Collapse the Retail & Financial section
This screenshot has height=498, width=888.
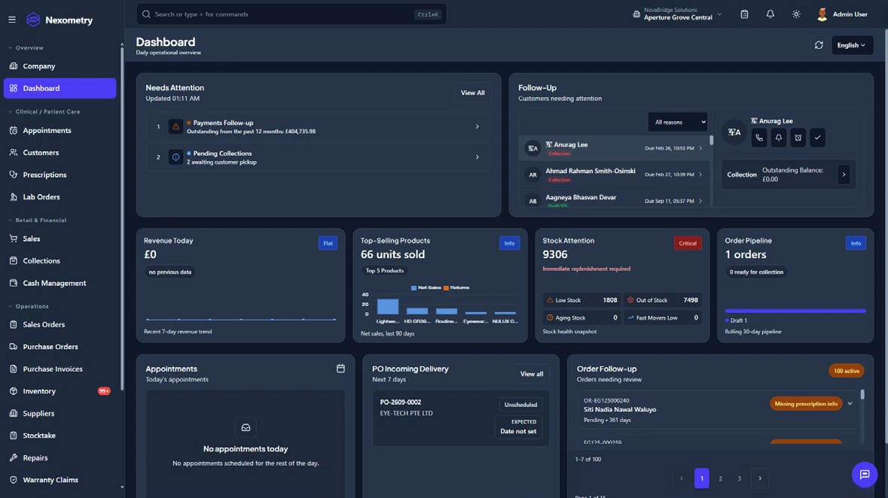click(38, 220)
